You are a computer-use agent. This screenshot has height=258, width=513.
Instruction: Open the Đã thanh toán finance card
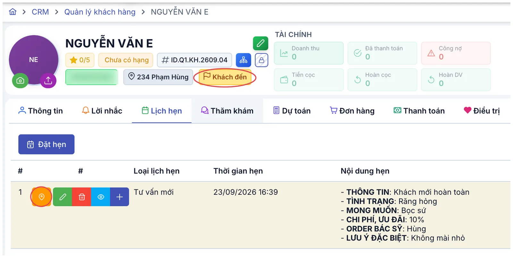[x=382, y=53]
